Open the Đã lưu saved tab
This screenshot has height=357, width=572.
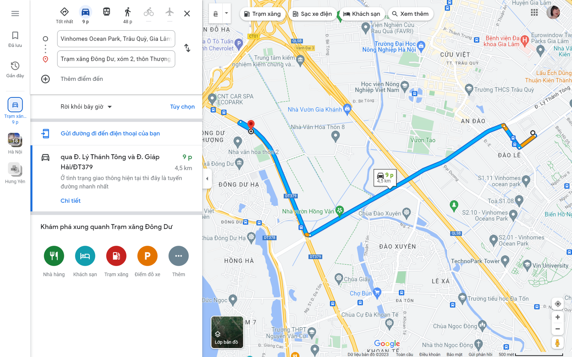pyautogui.click(x=15, y=39)
